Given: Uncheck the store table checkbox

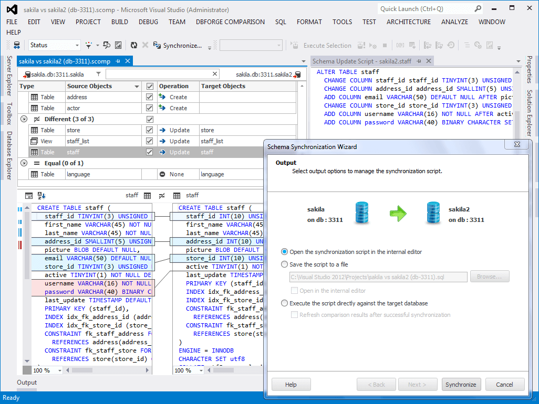Looking at the screenshot, I should pos(150,130).
